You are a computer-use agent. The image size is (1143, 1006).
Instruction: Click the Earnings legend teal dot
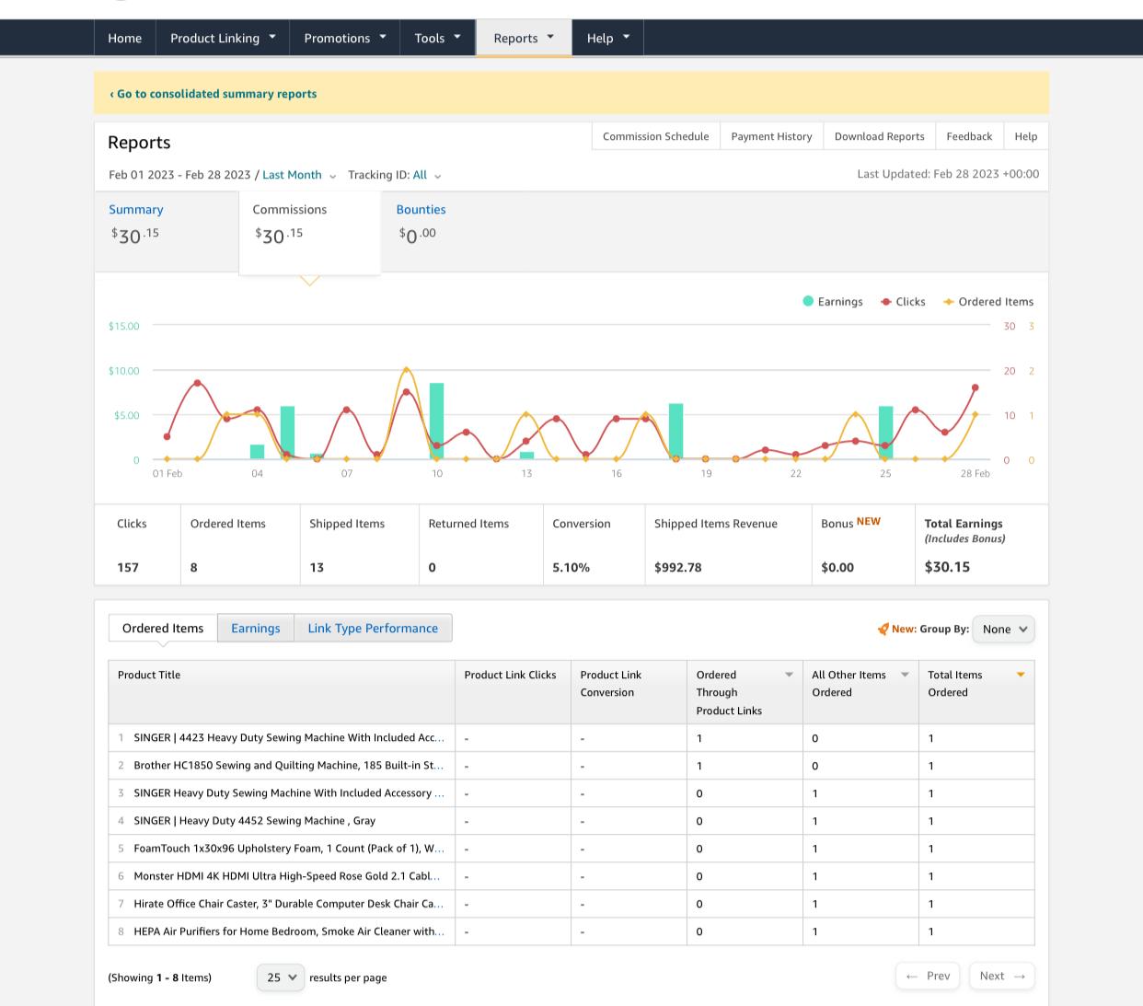[808, 301]
